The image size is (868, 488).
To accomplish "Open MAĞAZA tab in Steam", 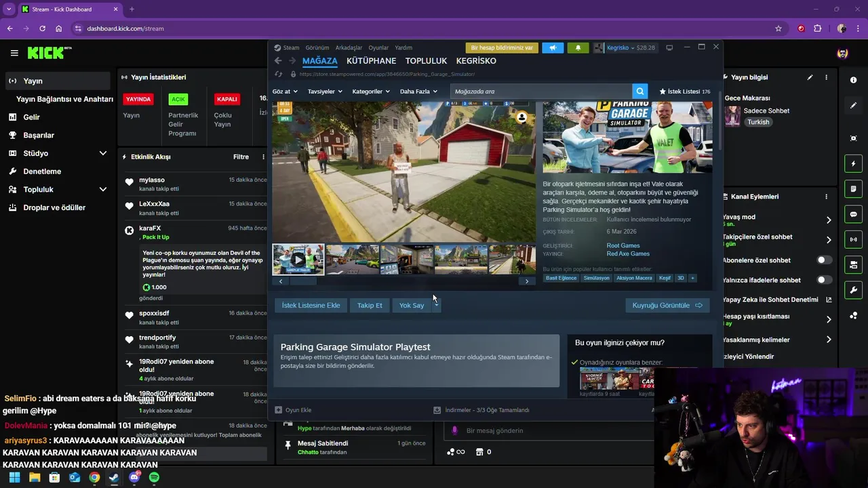I will pos(319,61).
